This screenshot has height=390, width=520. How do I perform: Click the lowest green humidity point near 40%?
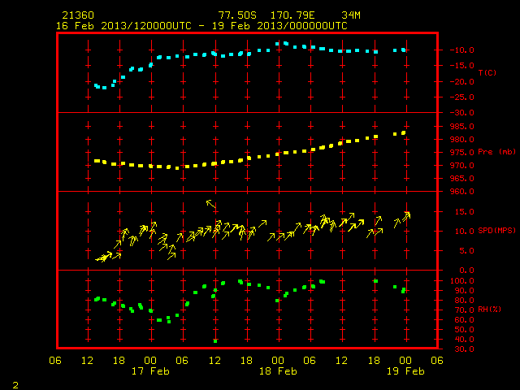tap(215, 341)
